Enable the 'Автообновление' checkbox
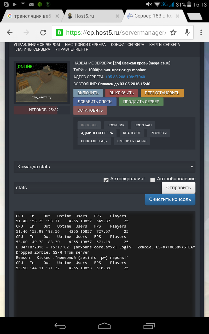The image size is (209, 334). point(153,180)
